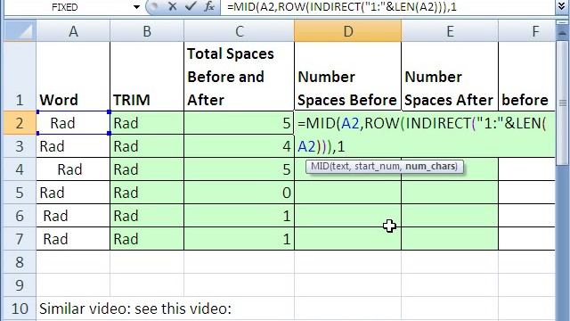Screen dimensions: 570x321
Task: Click cell B7 containing Rad
Action: tap(147, 239)
